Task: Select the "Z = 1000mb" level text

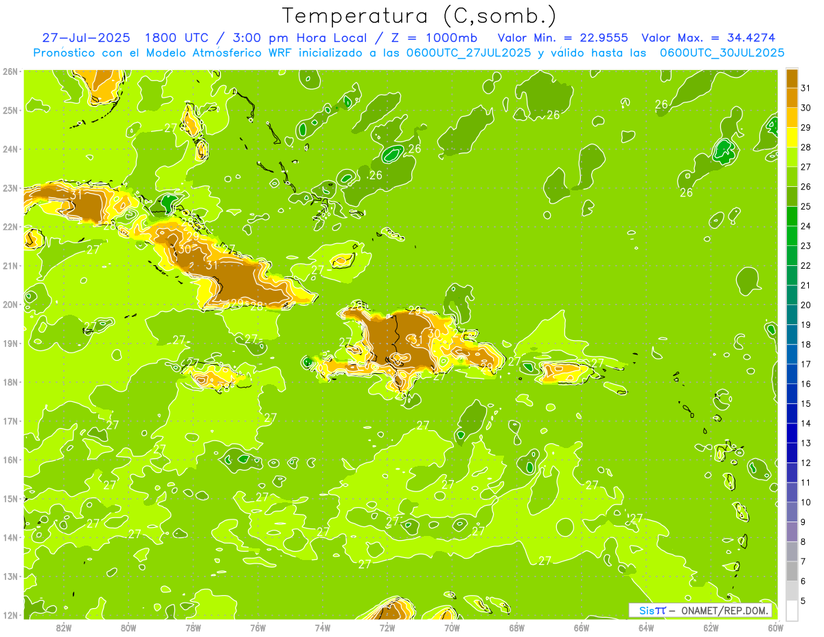Action: [434, 38]
